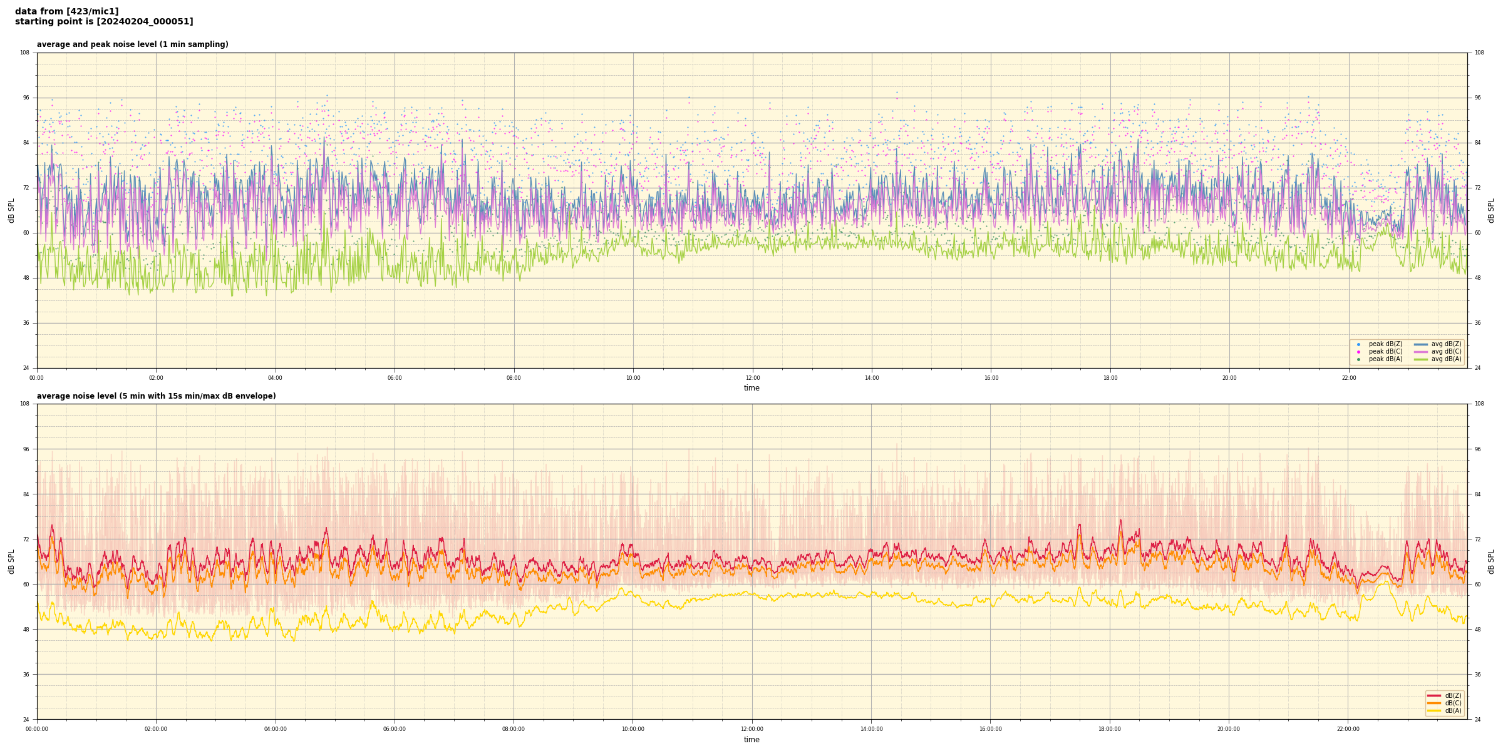Click the 06:00 tick label on upper chart
This screenshot has width=1503, height=751.
395,378
